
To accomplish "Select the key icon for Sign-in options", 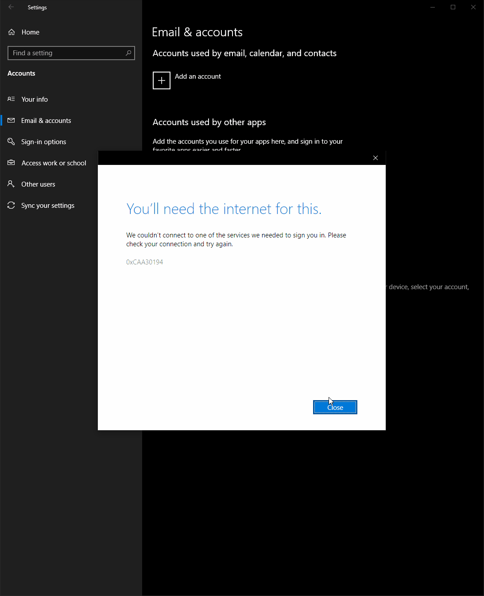I will tap(12, 141).
